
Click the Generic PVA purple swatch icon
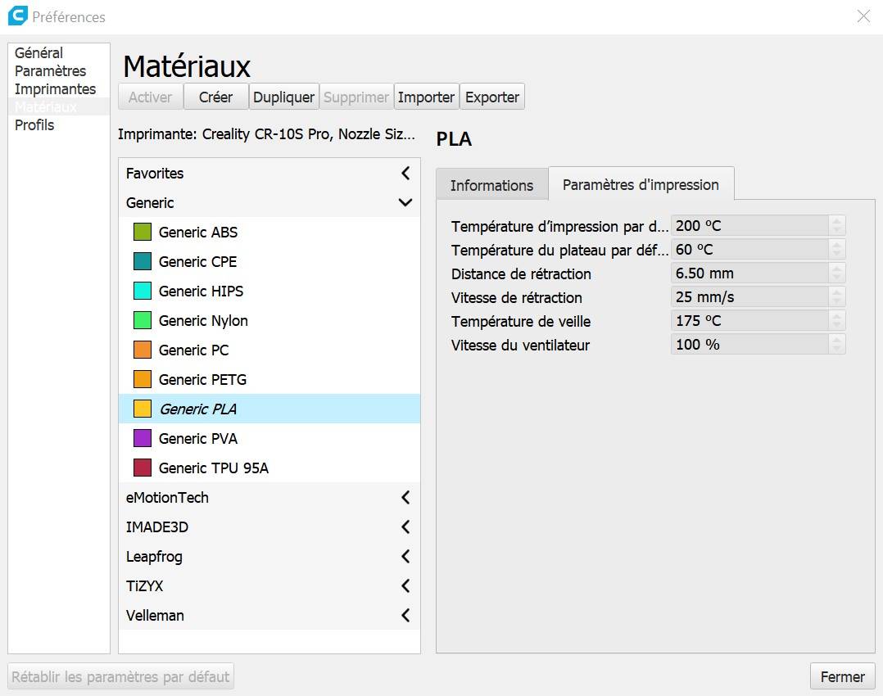(x=143, y=439)
